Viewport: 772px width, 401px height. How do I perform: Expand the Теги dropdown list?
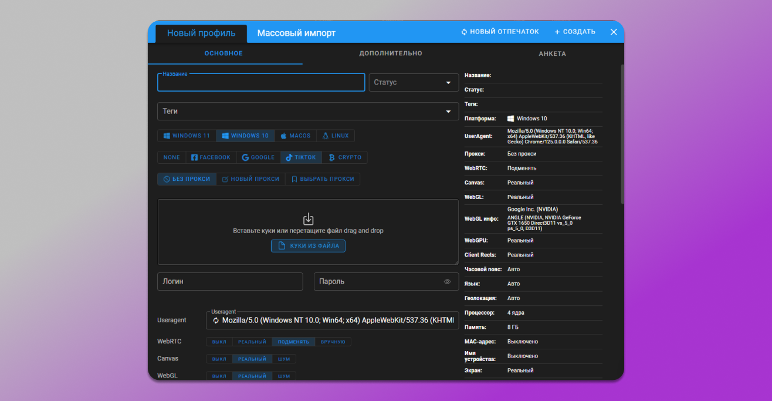coord(308,112)
